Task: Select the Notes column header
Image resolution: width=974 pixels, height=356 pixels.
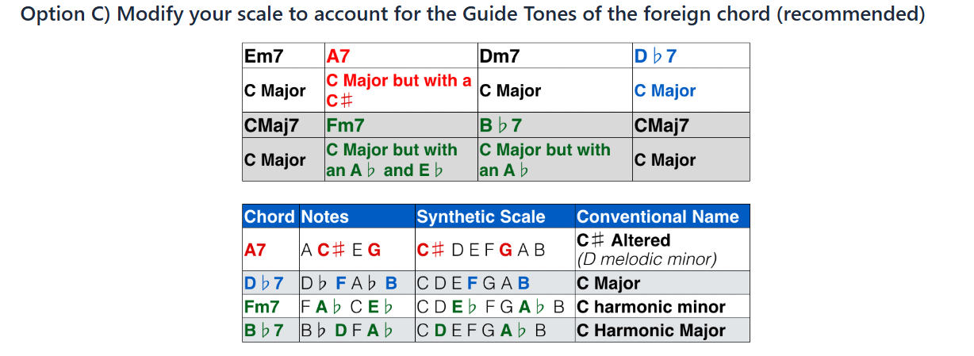Action: coord(325,217)
